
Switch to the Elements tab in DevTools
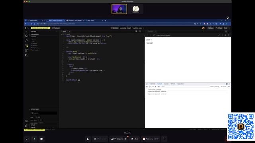153,84
